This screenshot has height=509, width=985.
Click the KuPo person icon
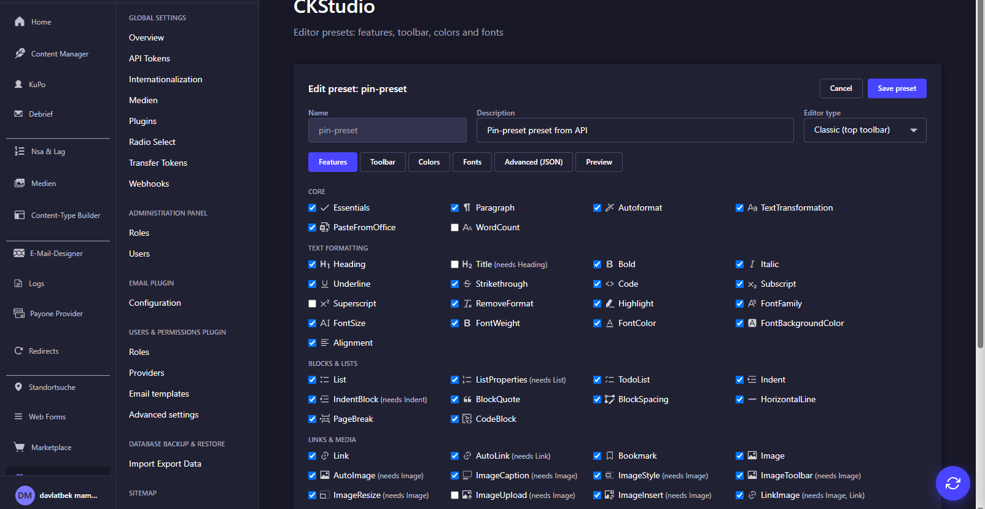click(x=18, y=84)
